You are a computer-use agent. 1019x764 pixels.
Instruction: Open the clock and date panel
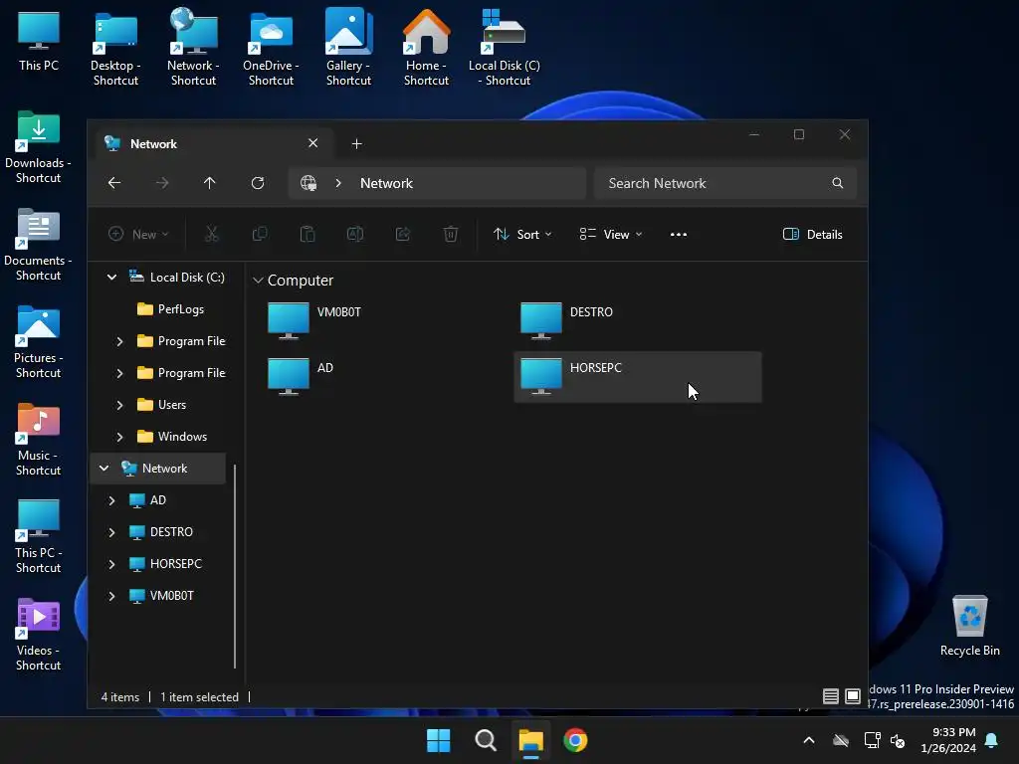(x=948, y=740)
